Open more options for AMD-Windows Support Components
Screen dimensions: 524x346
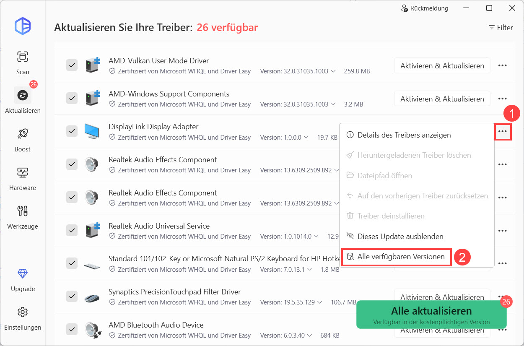point(503,99)
